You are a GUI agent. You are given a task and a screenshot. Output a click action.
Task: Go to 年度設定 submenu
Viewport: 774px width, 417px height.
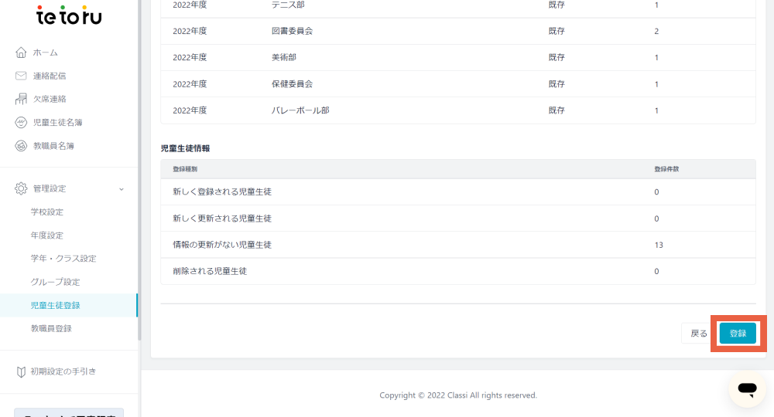tap(47, 236)
